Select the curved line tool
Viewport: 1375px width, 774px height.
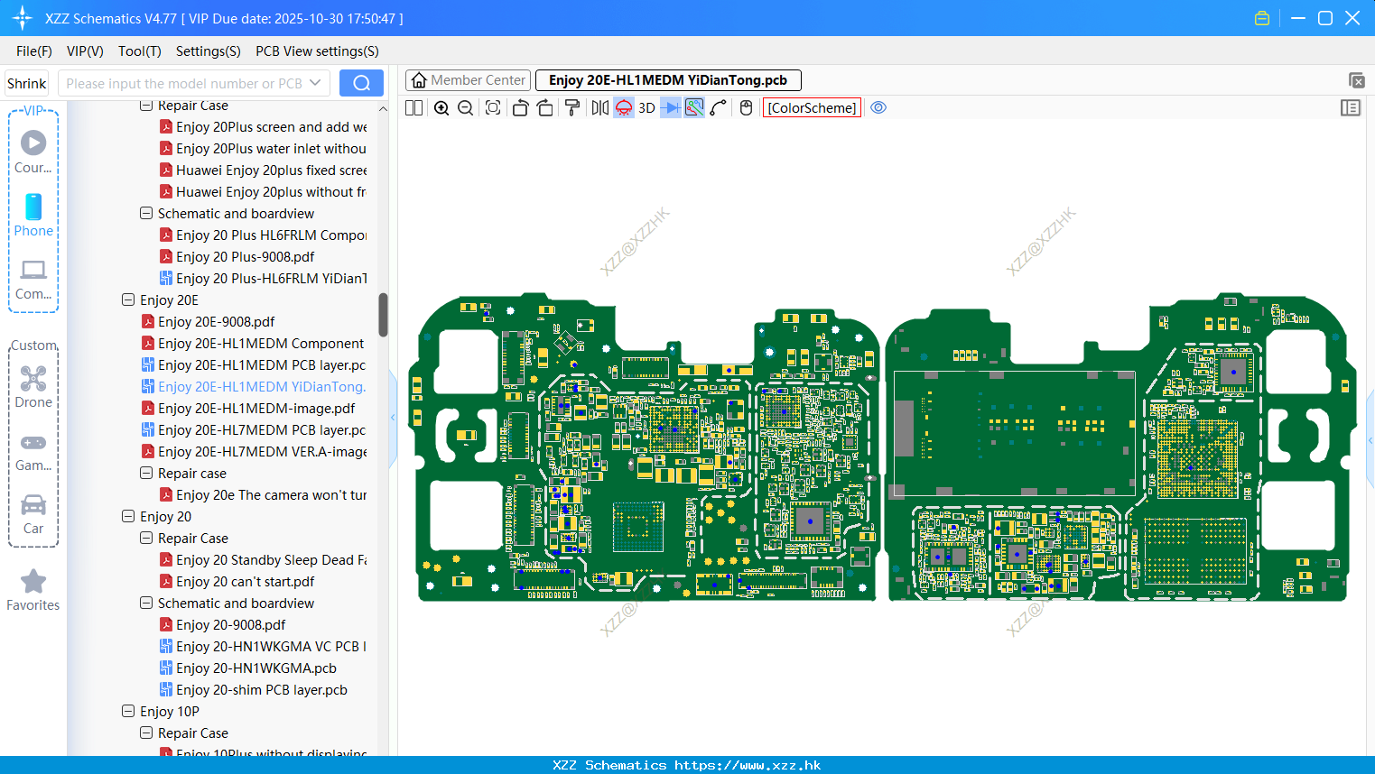[719, 108]
